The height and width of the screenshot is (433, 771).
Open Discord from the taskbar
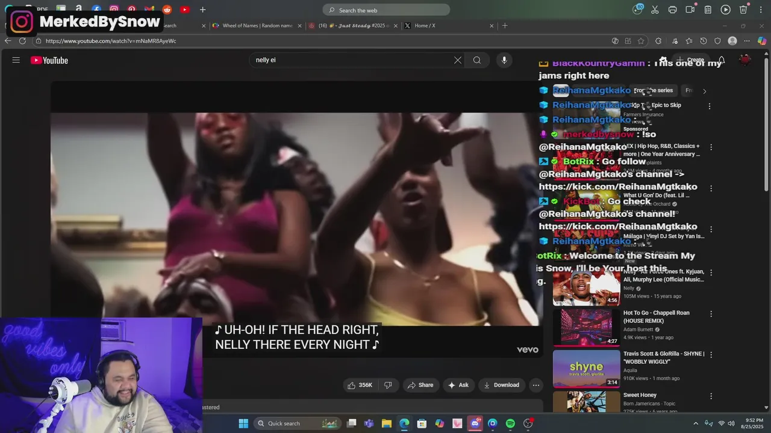[x=475, y=423]
